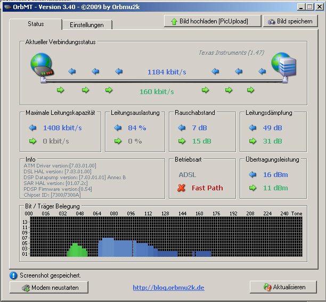Click the green arrow beside 31 dB
326x302 pixels.
click(252, 141)
